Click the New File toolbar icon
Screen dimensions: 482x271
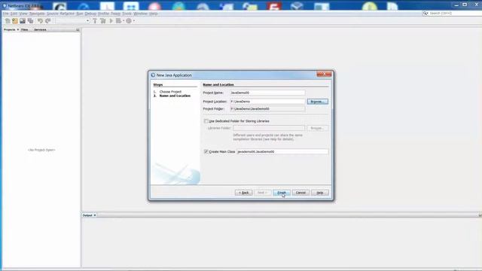point(8,21)
